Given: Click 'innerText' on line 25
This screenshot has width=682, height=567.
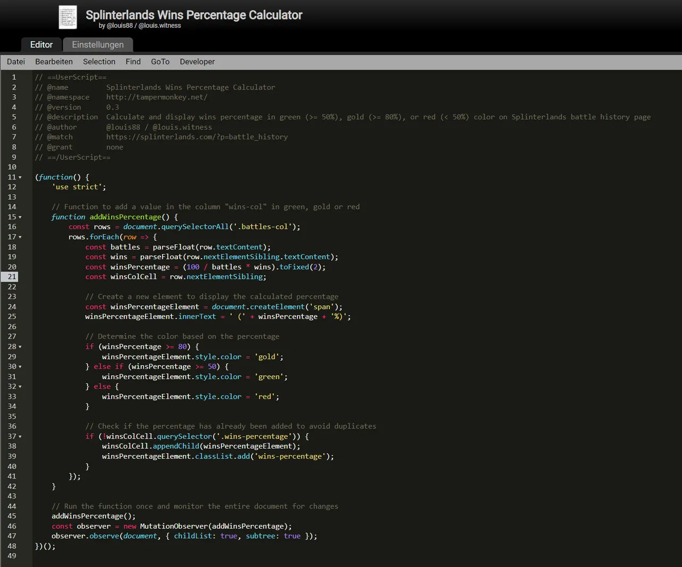Looking at the screenshot, I should [197, 317].
